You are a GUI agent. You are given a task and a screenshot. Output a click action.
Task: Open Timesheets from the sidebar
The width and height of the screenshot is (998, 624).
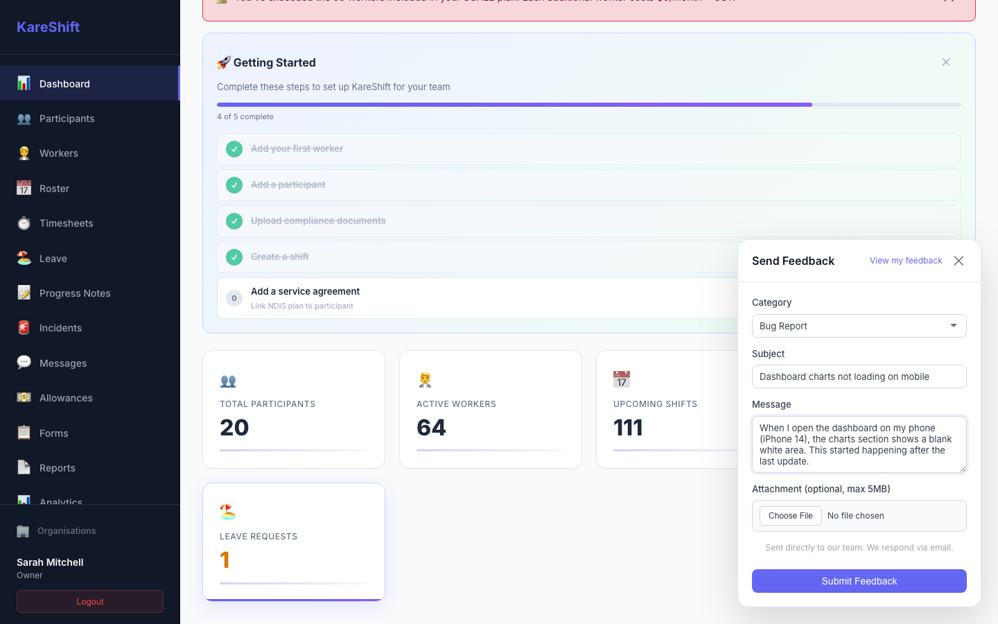90,223
